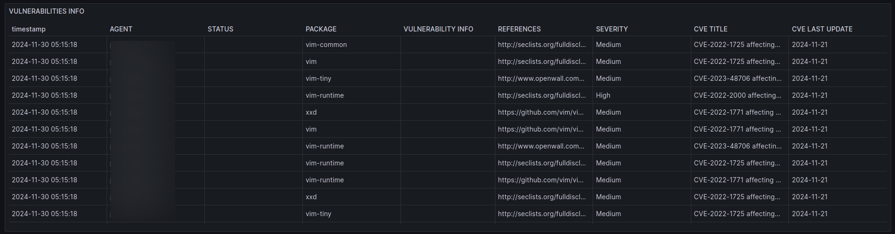This screenshot has width=895, height=234.
Task: Sort table by timestamp column header
Action: click(x=29, y=29)
